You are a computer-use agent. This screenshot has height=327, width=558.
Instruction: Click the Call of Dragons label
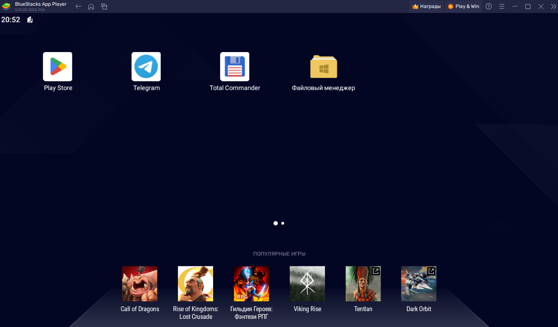pyautogui.click(x=140, y=309)
